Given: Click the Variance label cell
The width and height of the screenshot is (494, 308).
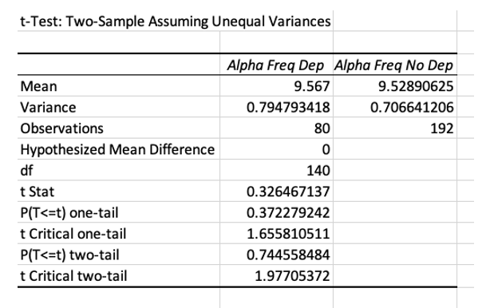Looking at the screenshot, I should click(x=119, y=107).
